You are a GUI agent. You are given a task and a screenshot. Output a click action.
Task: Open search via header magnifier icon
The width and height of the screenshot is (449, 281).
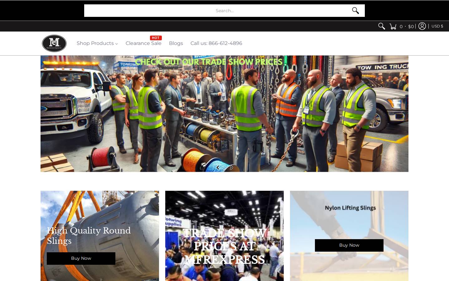(381, 26)
